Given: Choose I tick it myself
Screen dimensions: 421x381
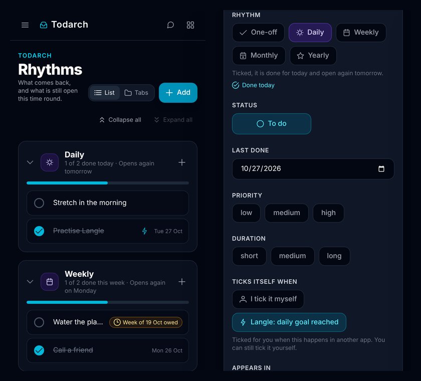Looking at the screenshot, I should click(268, 299).
